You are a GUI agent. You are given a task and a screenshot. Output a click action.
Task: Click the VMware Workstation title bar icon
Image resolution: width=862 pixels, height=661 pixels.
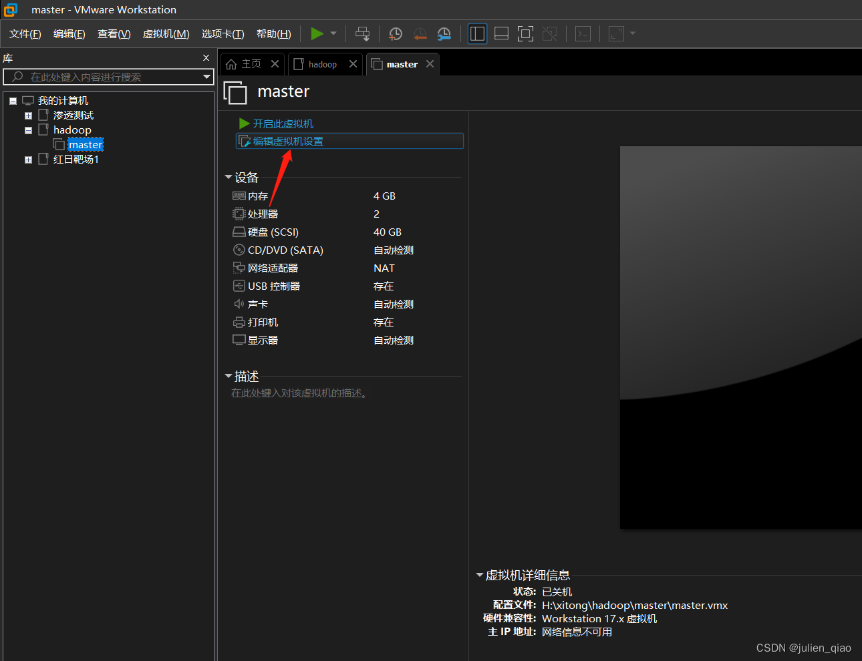(x=11, y=9)
